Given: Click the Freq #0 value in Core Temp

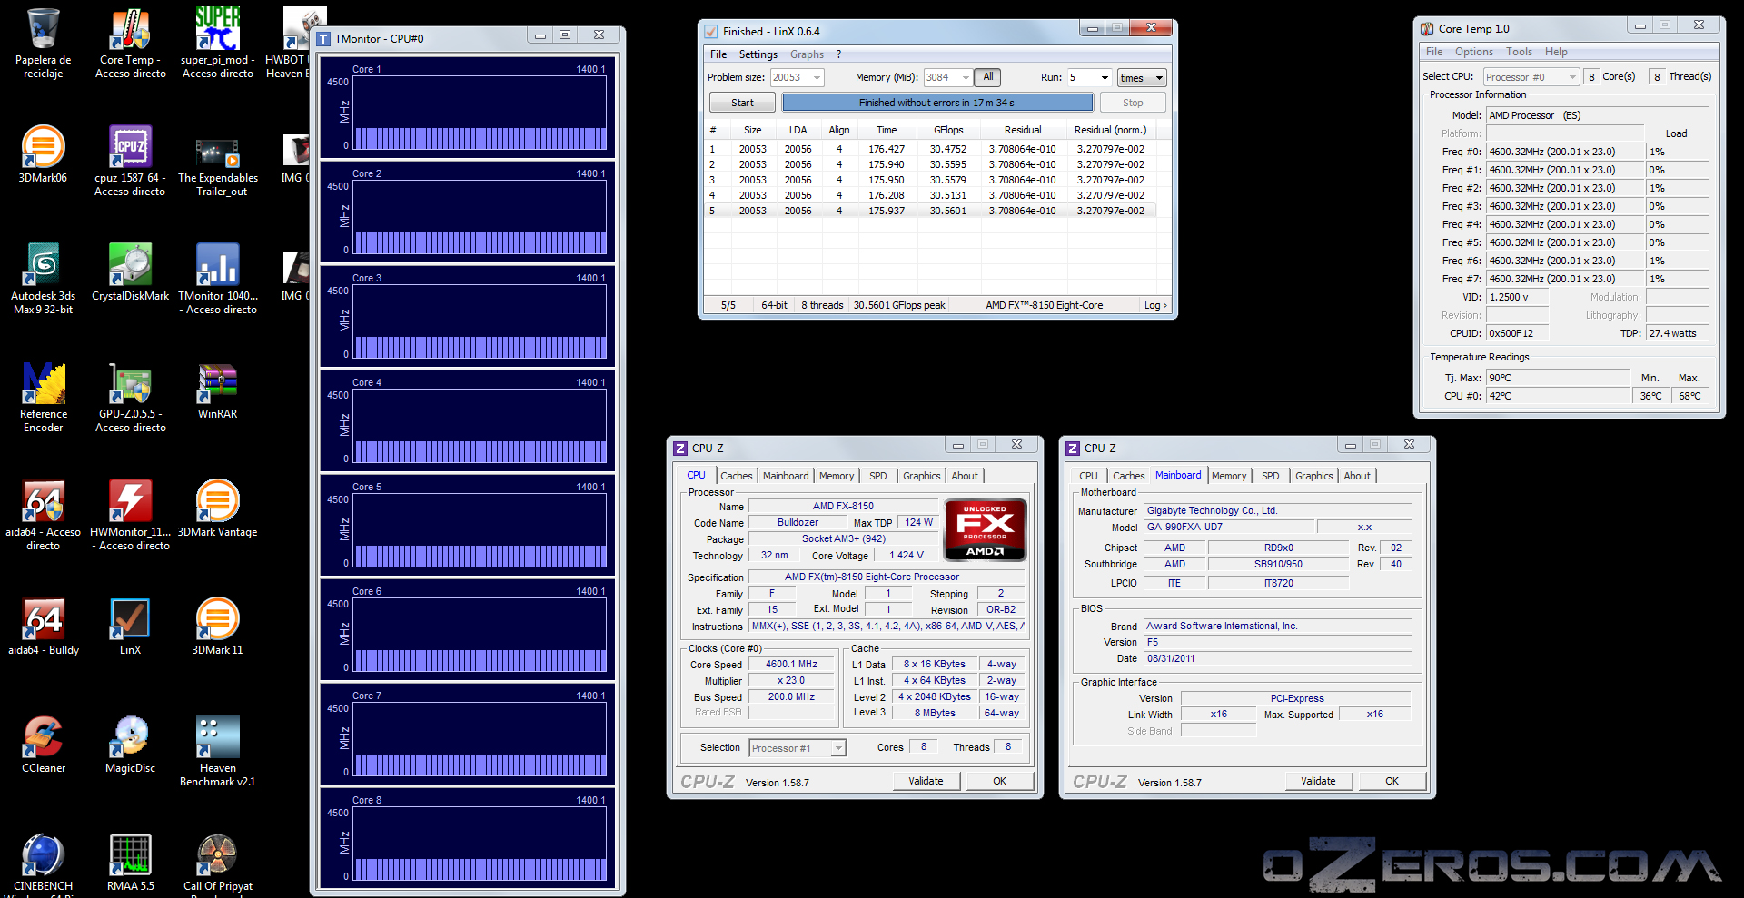Looking at the screenshot, I should coord(1565,152).
